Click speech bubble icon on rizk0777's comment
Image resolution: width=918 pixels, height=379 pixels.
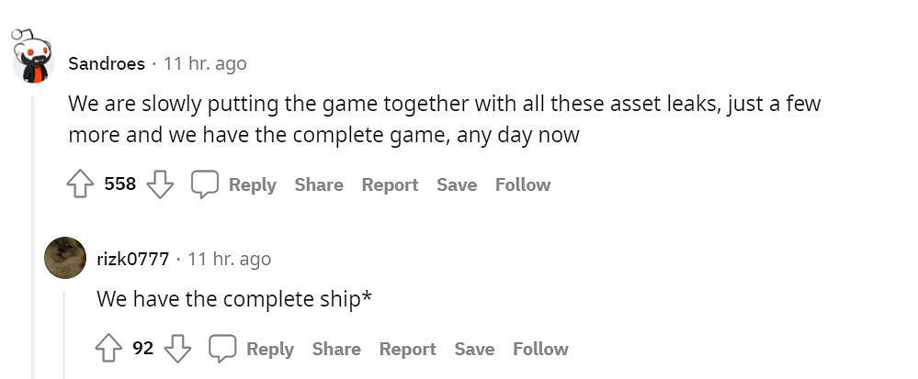(222, 349)
